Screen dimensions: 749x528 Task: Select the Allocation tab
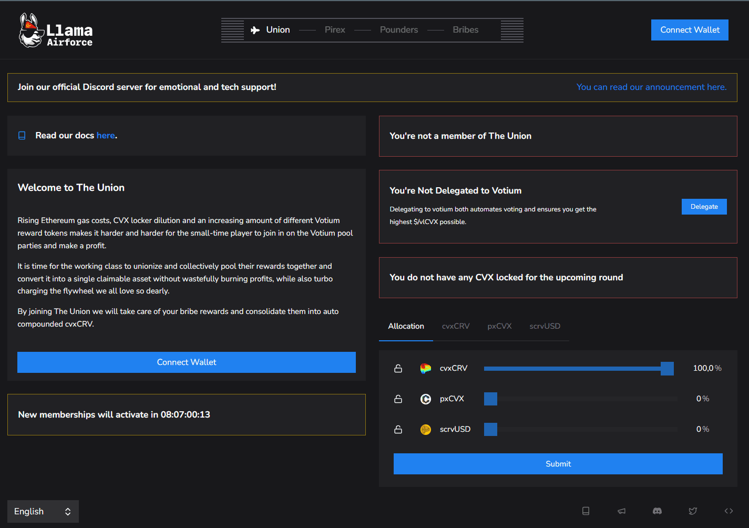click(x=406, y=327)
